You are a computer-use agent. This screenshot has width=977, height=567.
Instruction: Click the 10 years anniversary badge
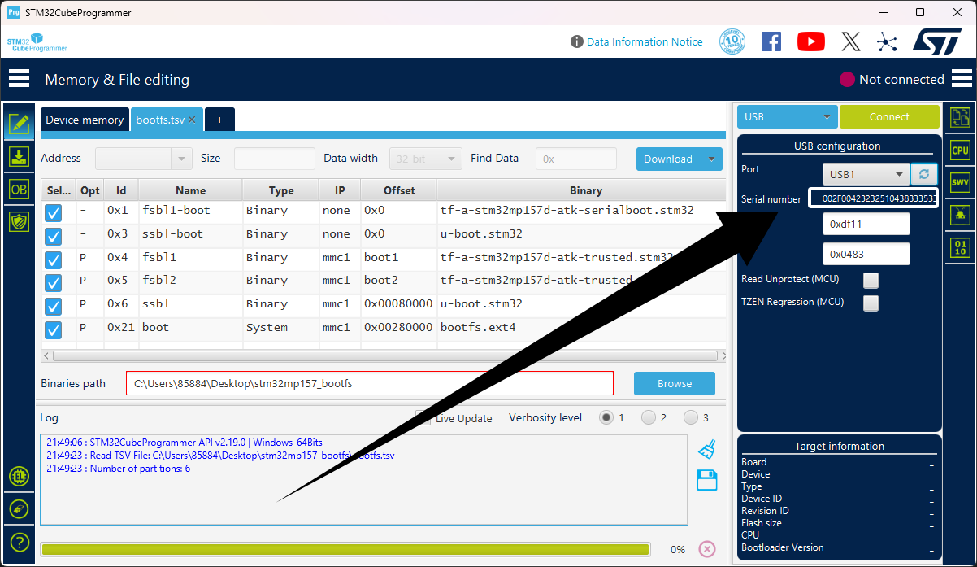coord(732,41)
